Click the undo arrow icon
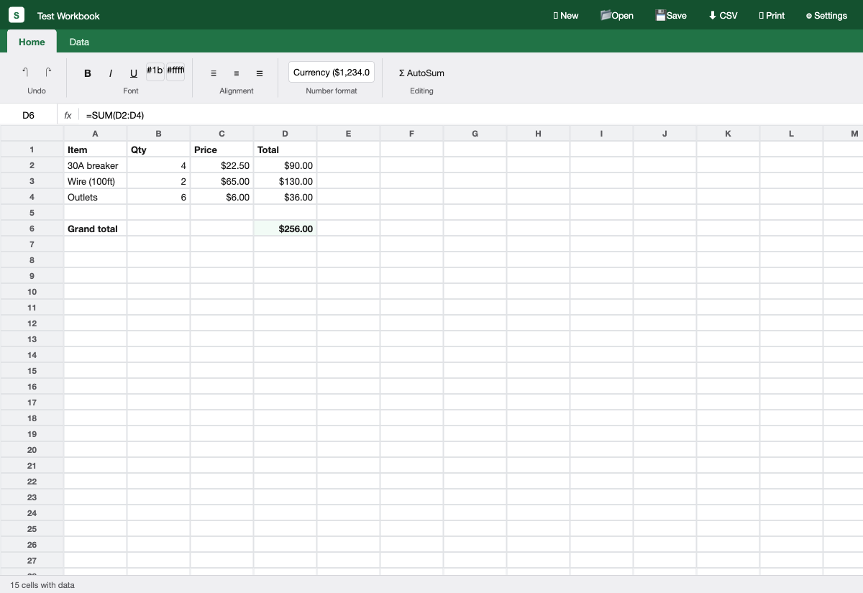The width and height of the screenshot is (863, 593). (x=25, y=73)
